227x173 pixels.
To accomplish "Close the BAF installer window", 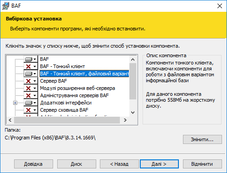I will point(220,6).
